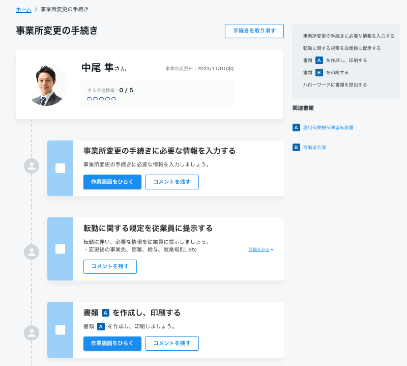
Task: Click the 事業所変更日 2023/11/01(水) date text
Action: 199,69
